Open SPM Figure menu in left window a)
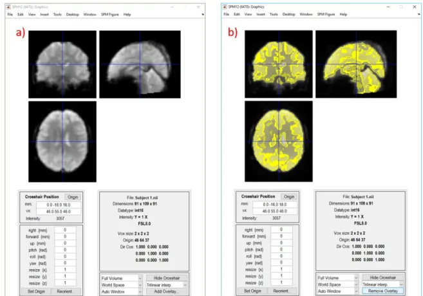 (110, 15)
